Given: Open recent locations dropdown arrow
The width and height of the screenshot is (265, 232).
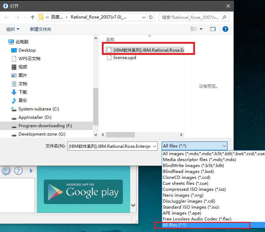Looking at the screenshot, I should click(x=25, y=17).
